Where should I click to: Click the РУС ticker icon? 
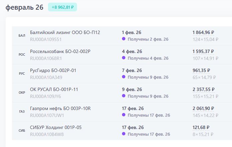pos(22,73)
